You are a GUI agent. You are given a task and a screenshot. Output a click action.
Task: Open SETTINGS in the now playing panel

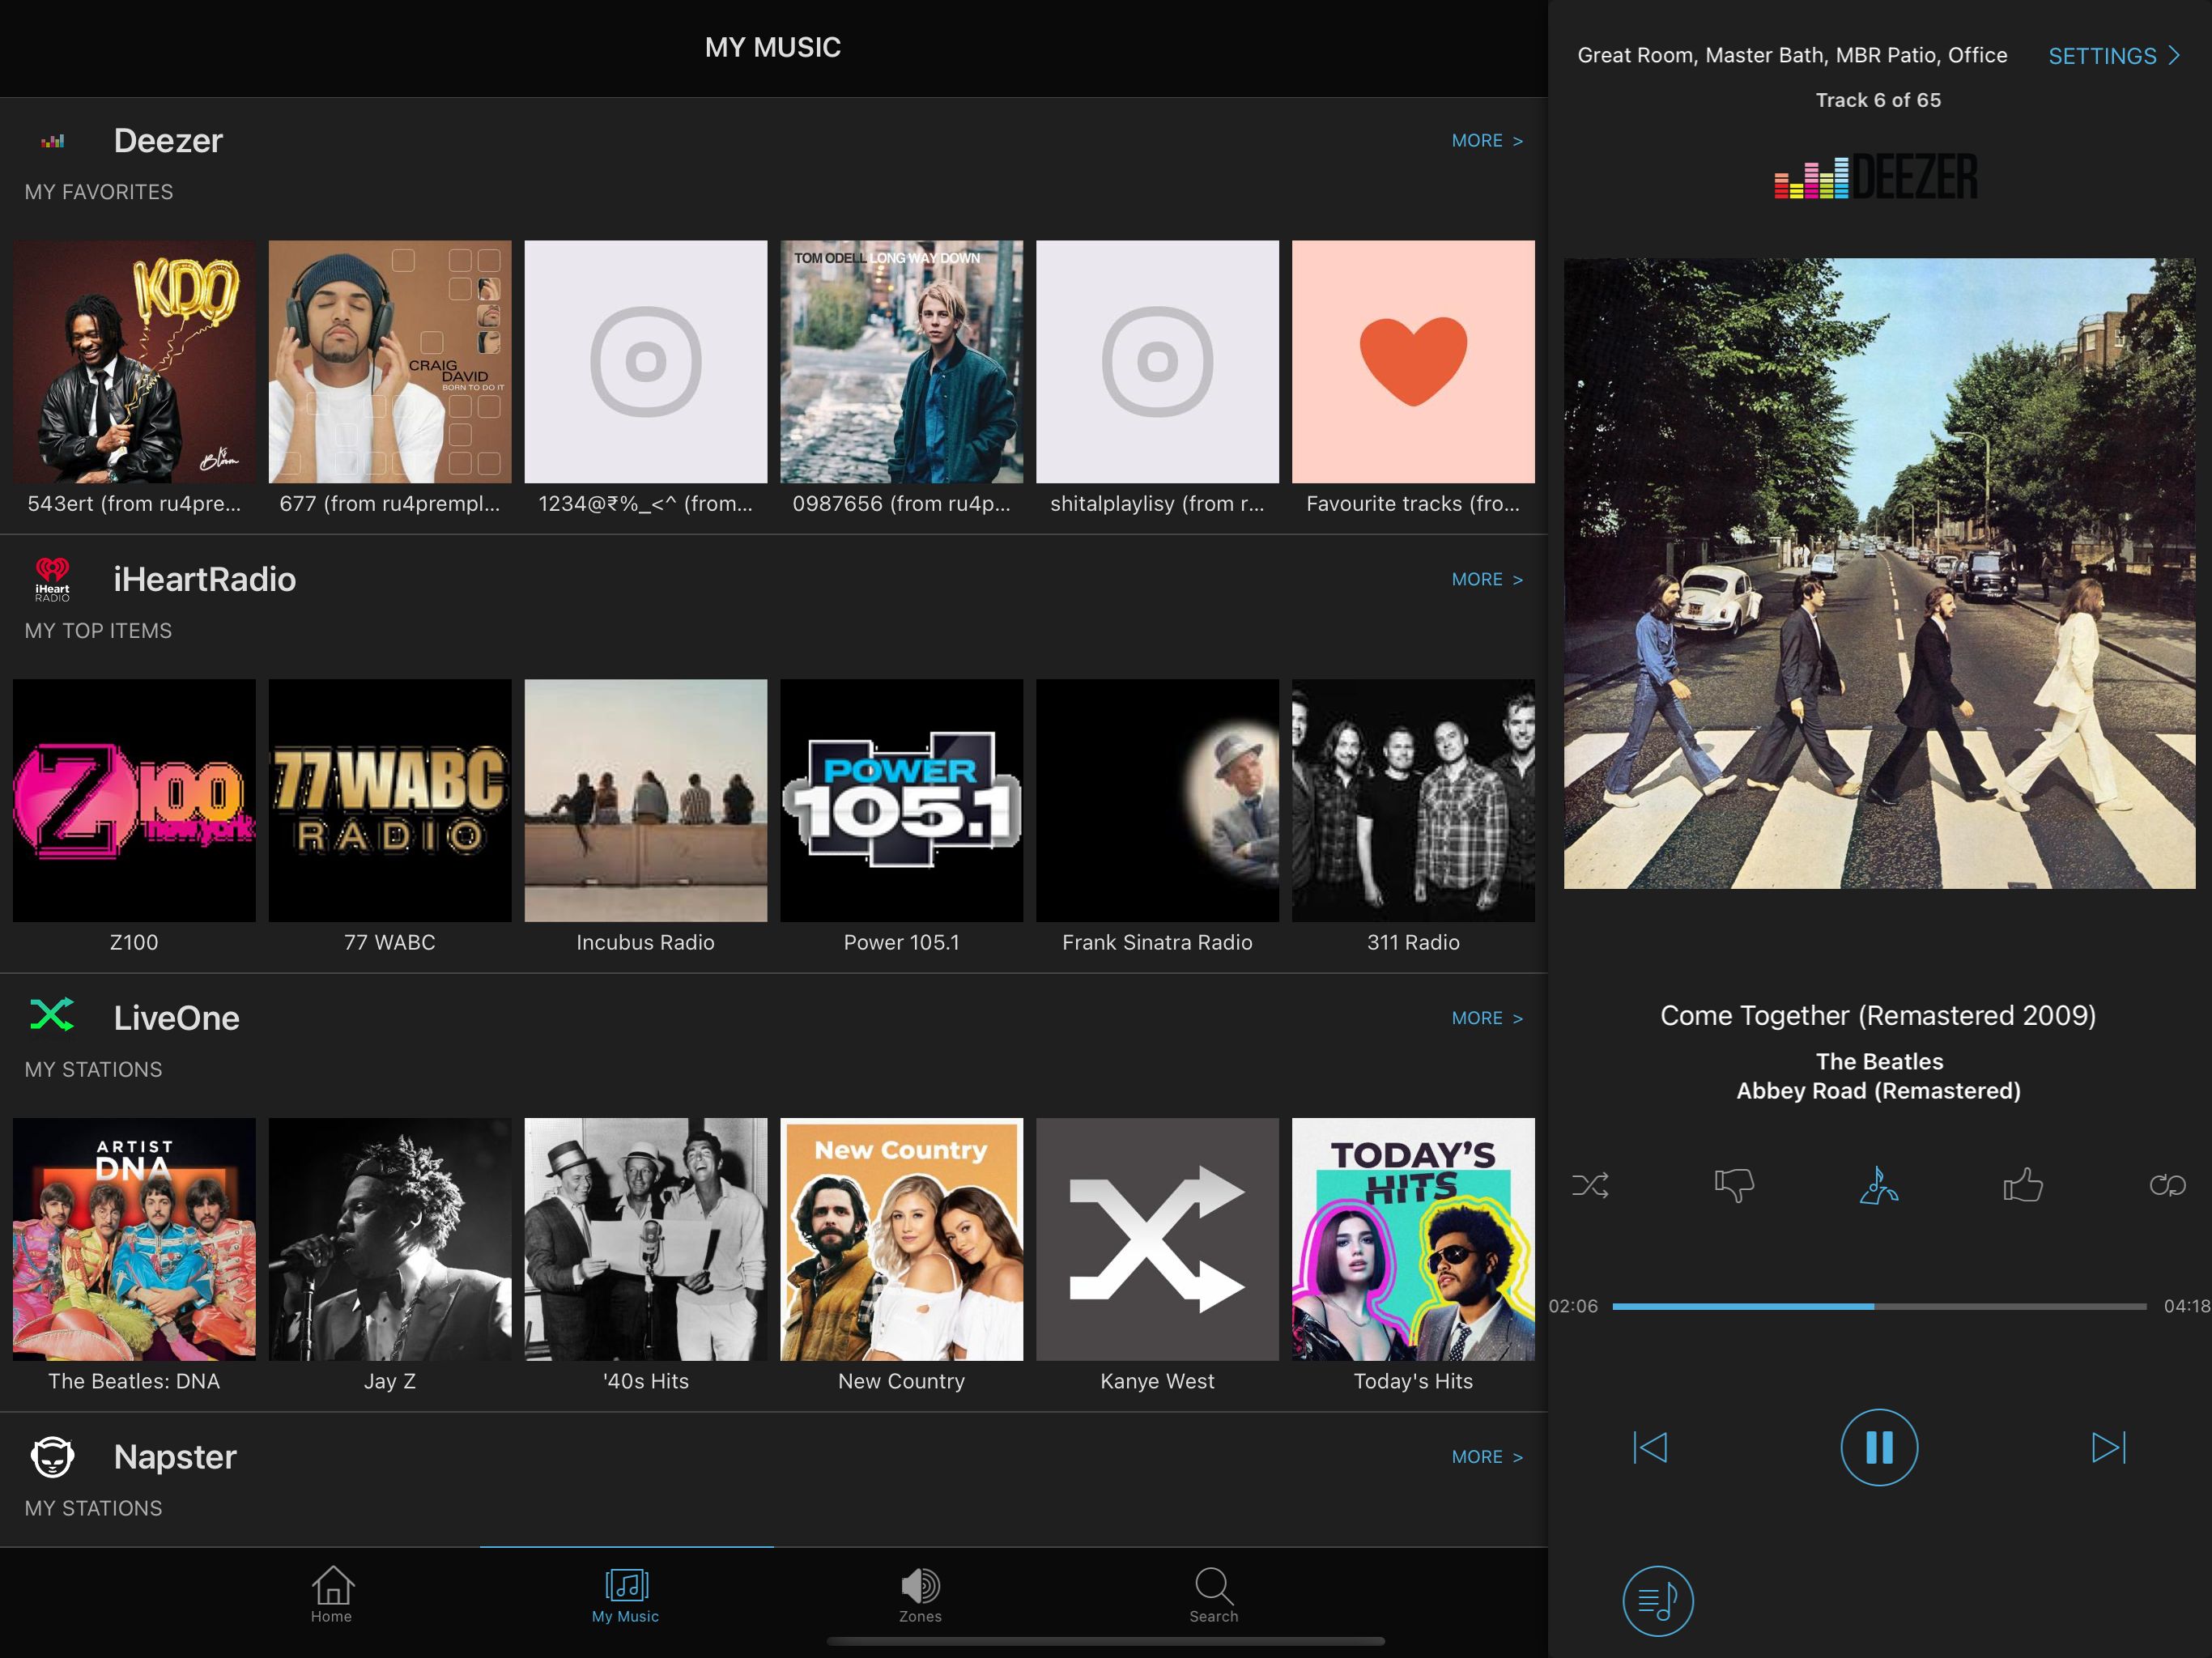coord(2114,56)
